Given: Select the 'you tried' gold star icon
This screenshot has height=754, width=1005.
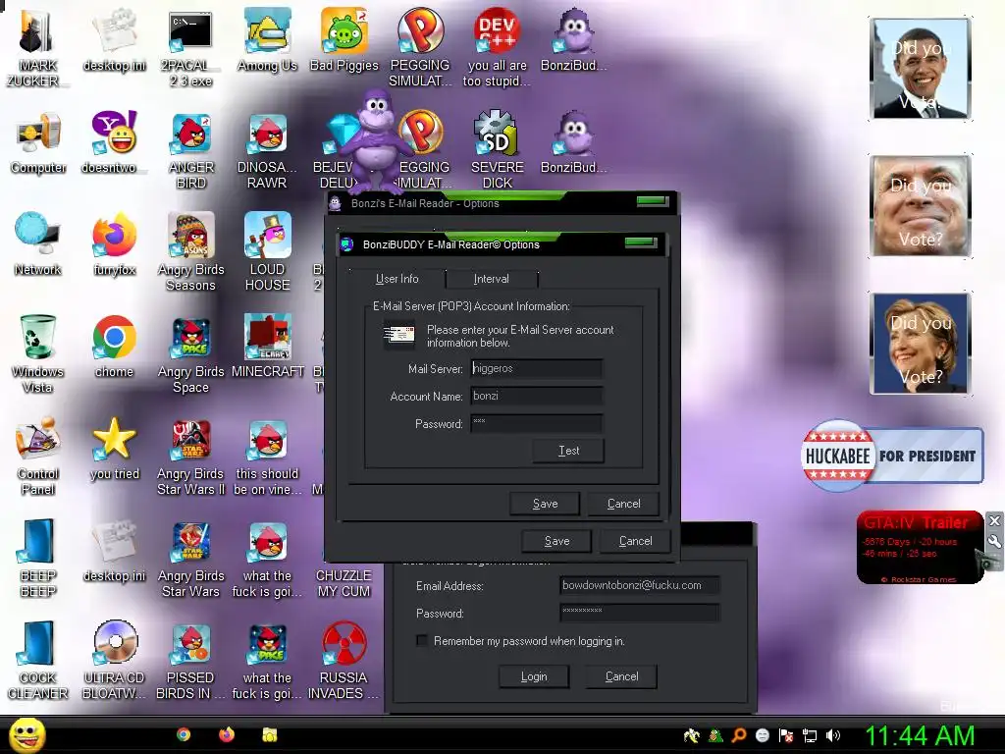Looking at the screenshot, I should (114, 448).
